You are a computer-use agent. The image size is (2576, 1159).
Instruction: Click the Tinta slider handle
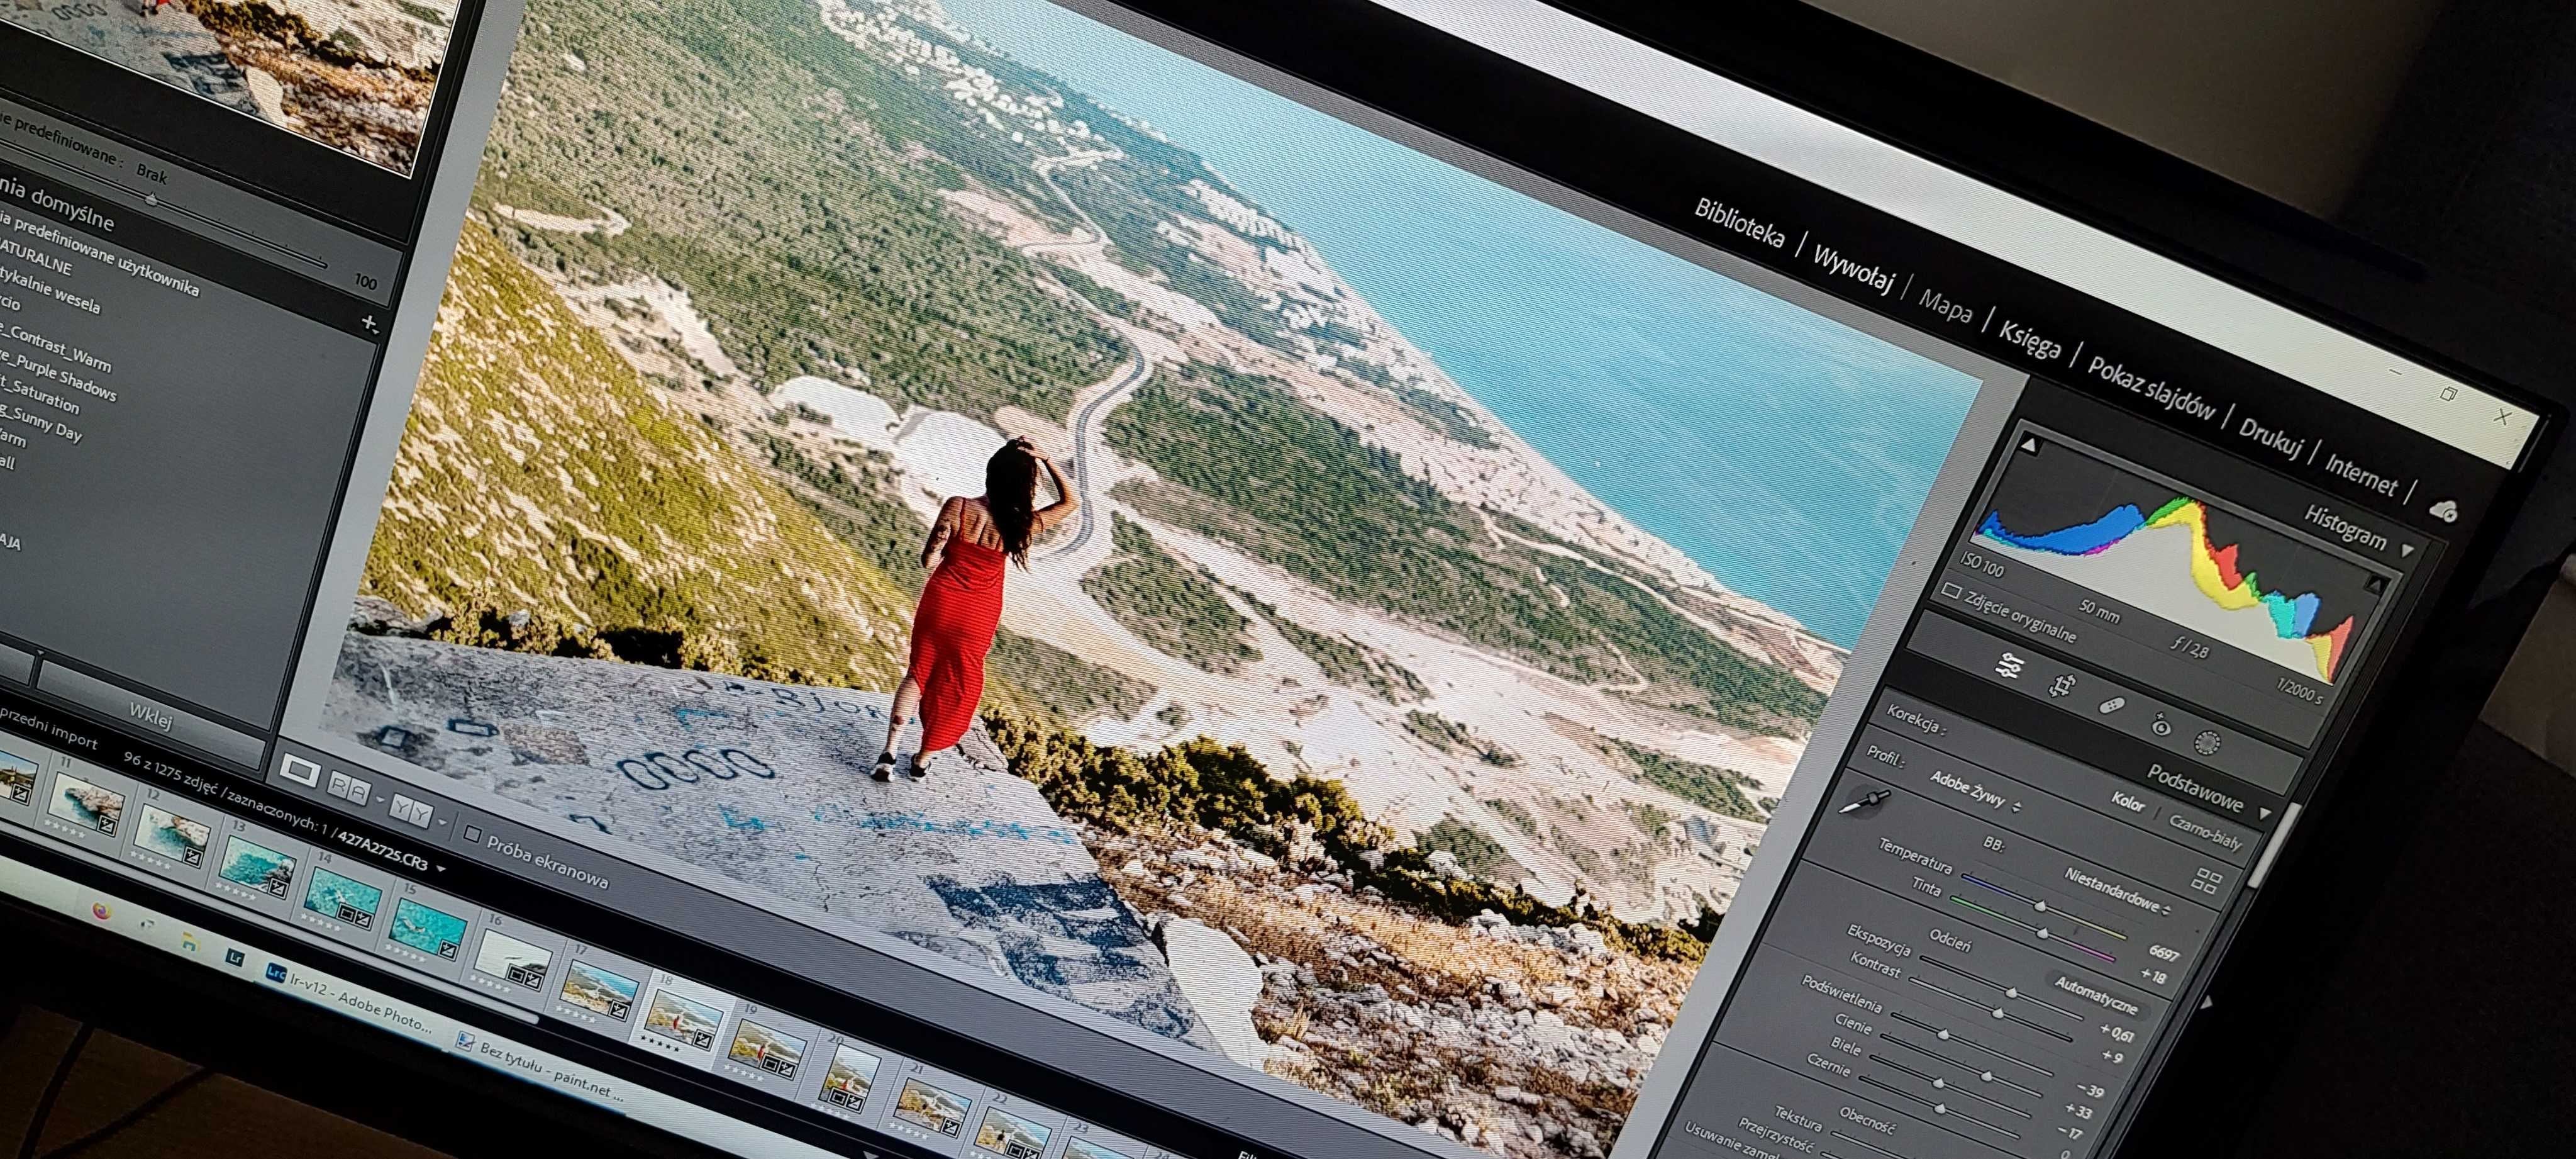pyautogui.click(x=2042, y=933)
